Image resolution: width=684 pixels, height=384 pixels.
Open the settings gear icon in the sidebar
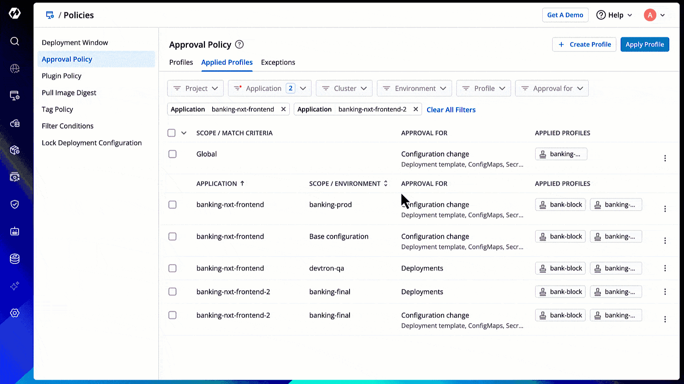(15, 313)
